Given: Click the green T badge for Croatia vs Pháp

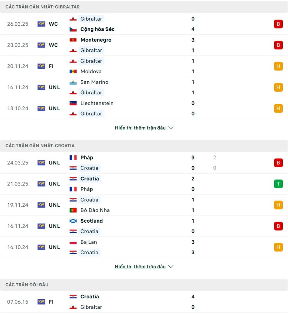Looking at the screenshot, I should 278,184.
